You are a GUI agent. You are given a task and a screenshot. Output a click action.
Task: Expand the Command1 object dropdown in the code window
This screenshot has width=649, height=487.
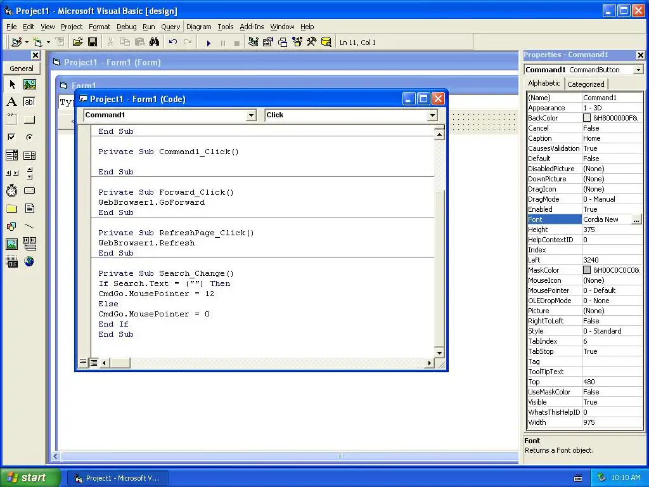(251, 115)
